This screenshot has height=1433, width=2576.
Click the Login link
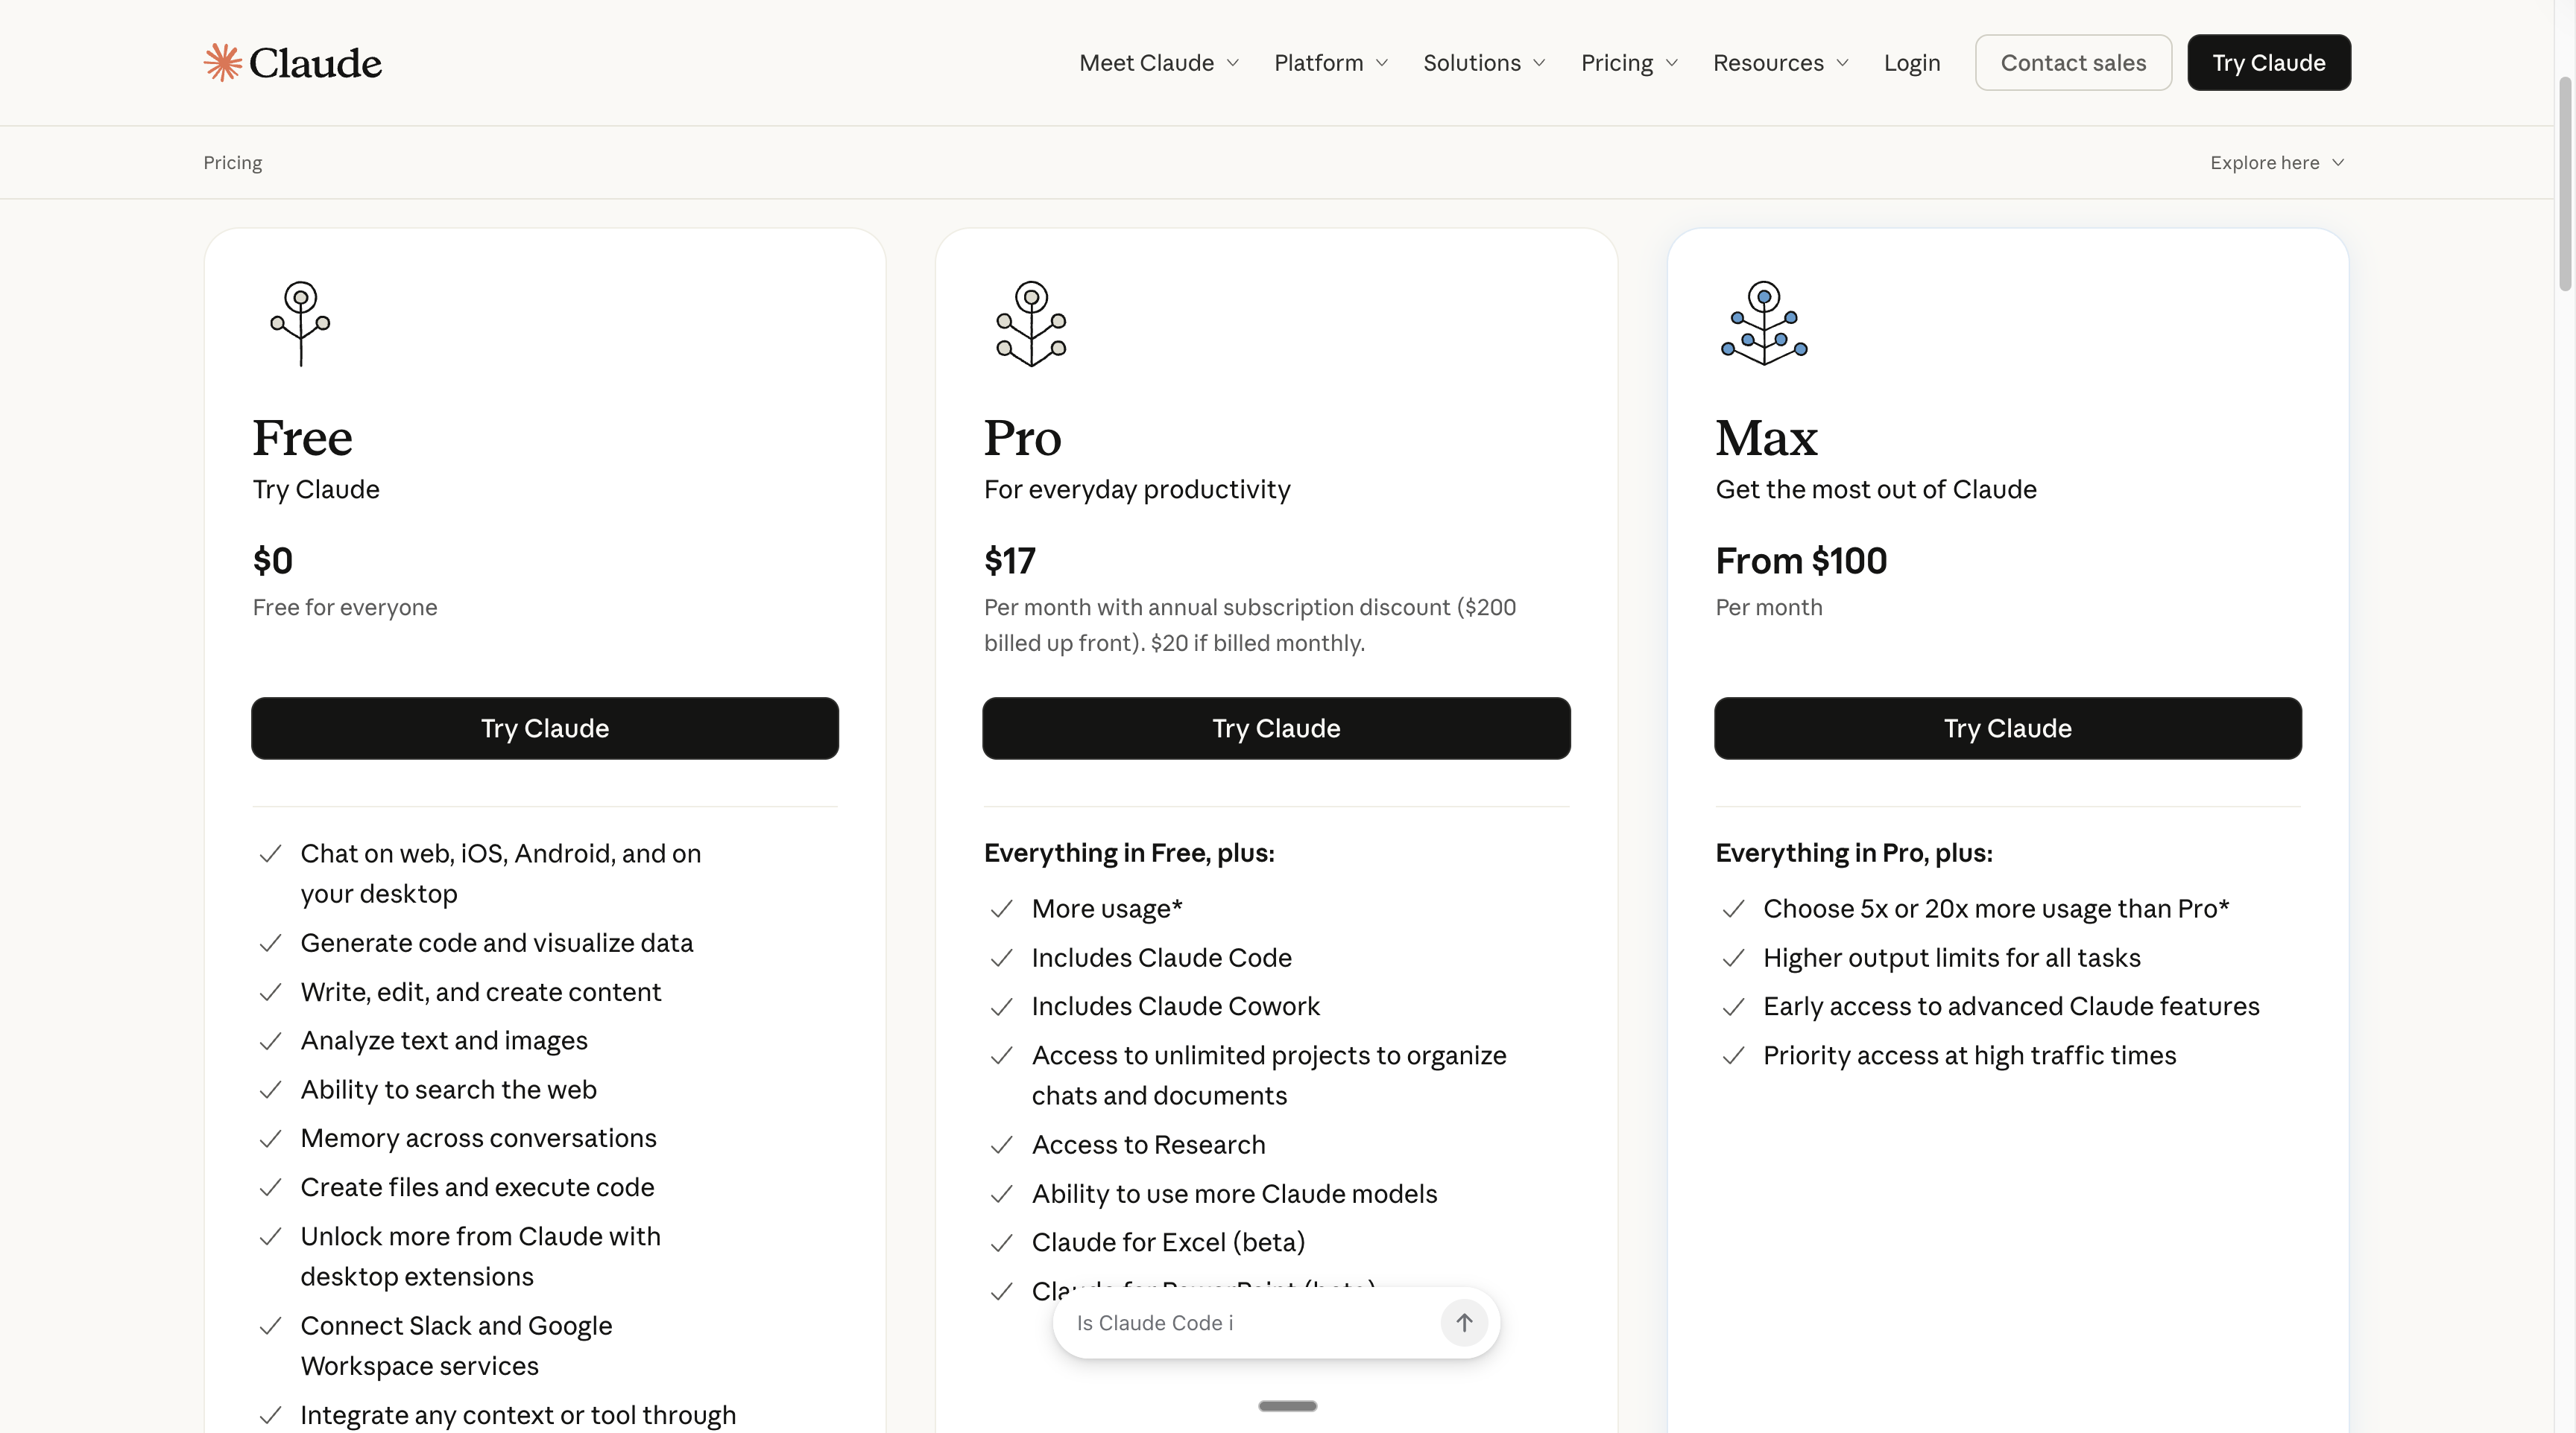pyautogui.click(x=1911, y=63)
